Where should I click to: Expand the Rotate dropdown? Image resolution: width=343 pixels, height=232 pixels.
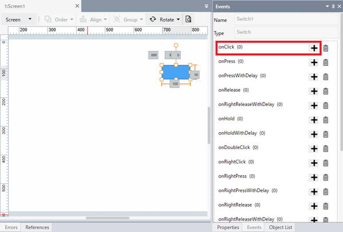click(178, 19)
